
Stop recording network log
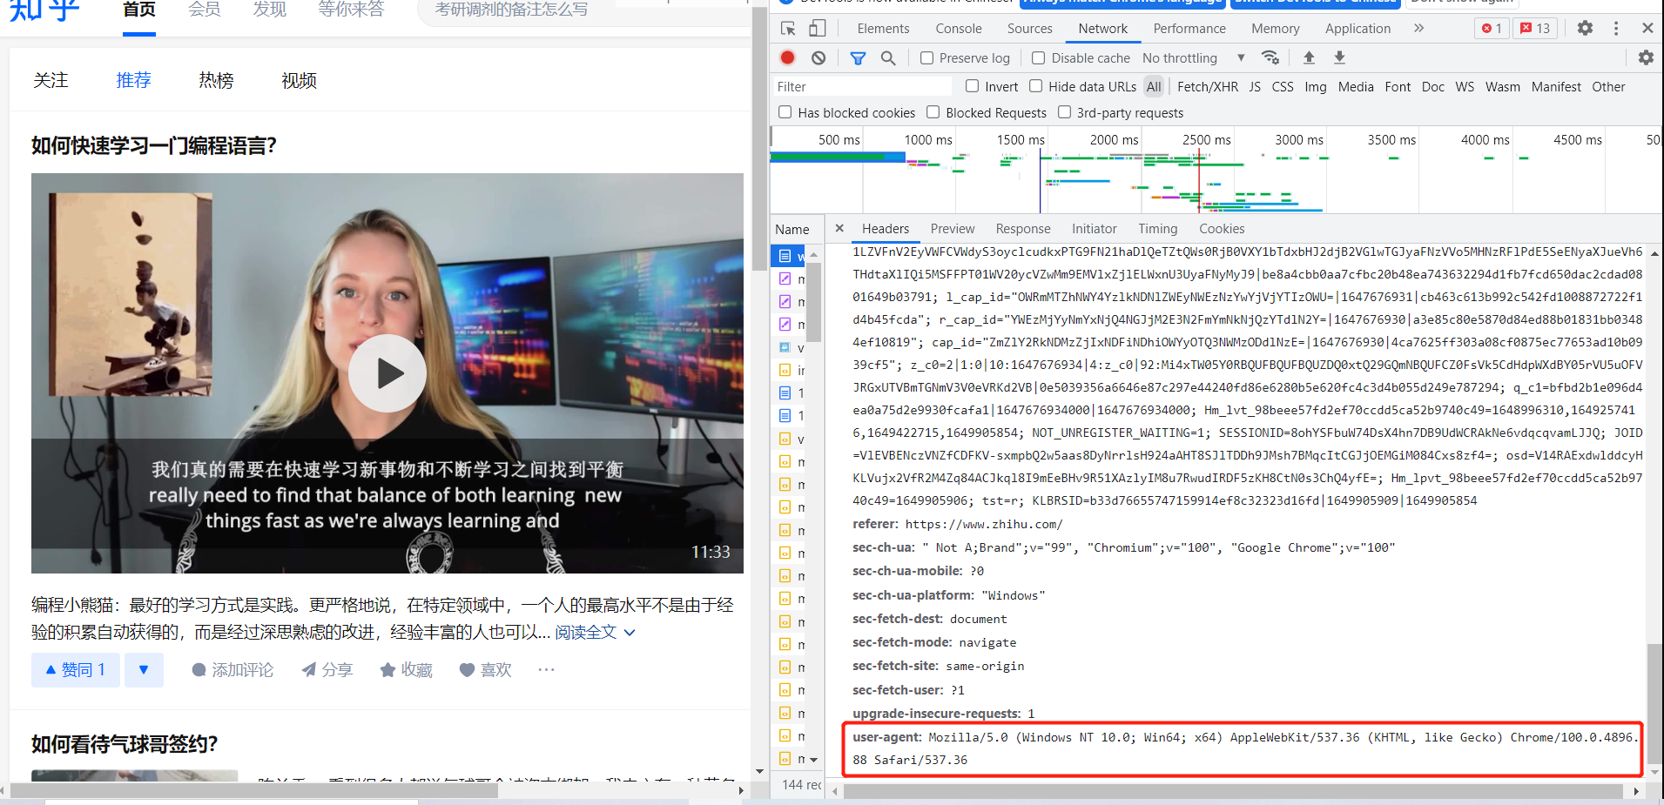point(787,57)
